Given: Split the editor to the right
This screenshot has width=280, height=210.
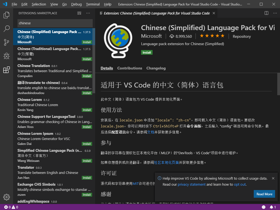Looking at the screenshot, I should click(266, 13).
